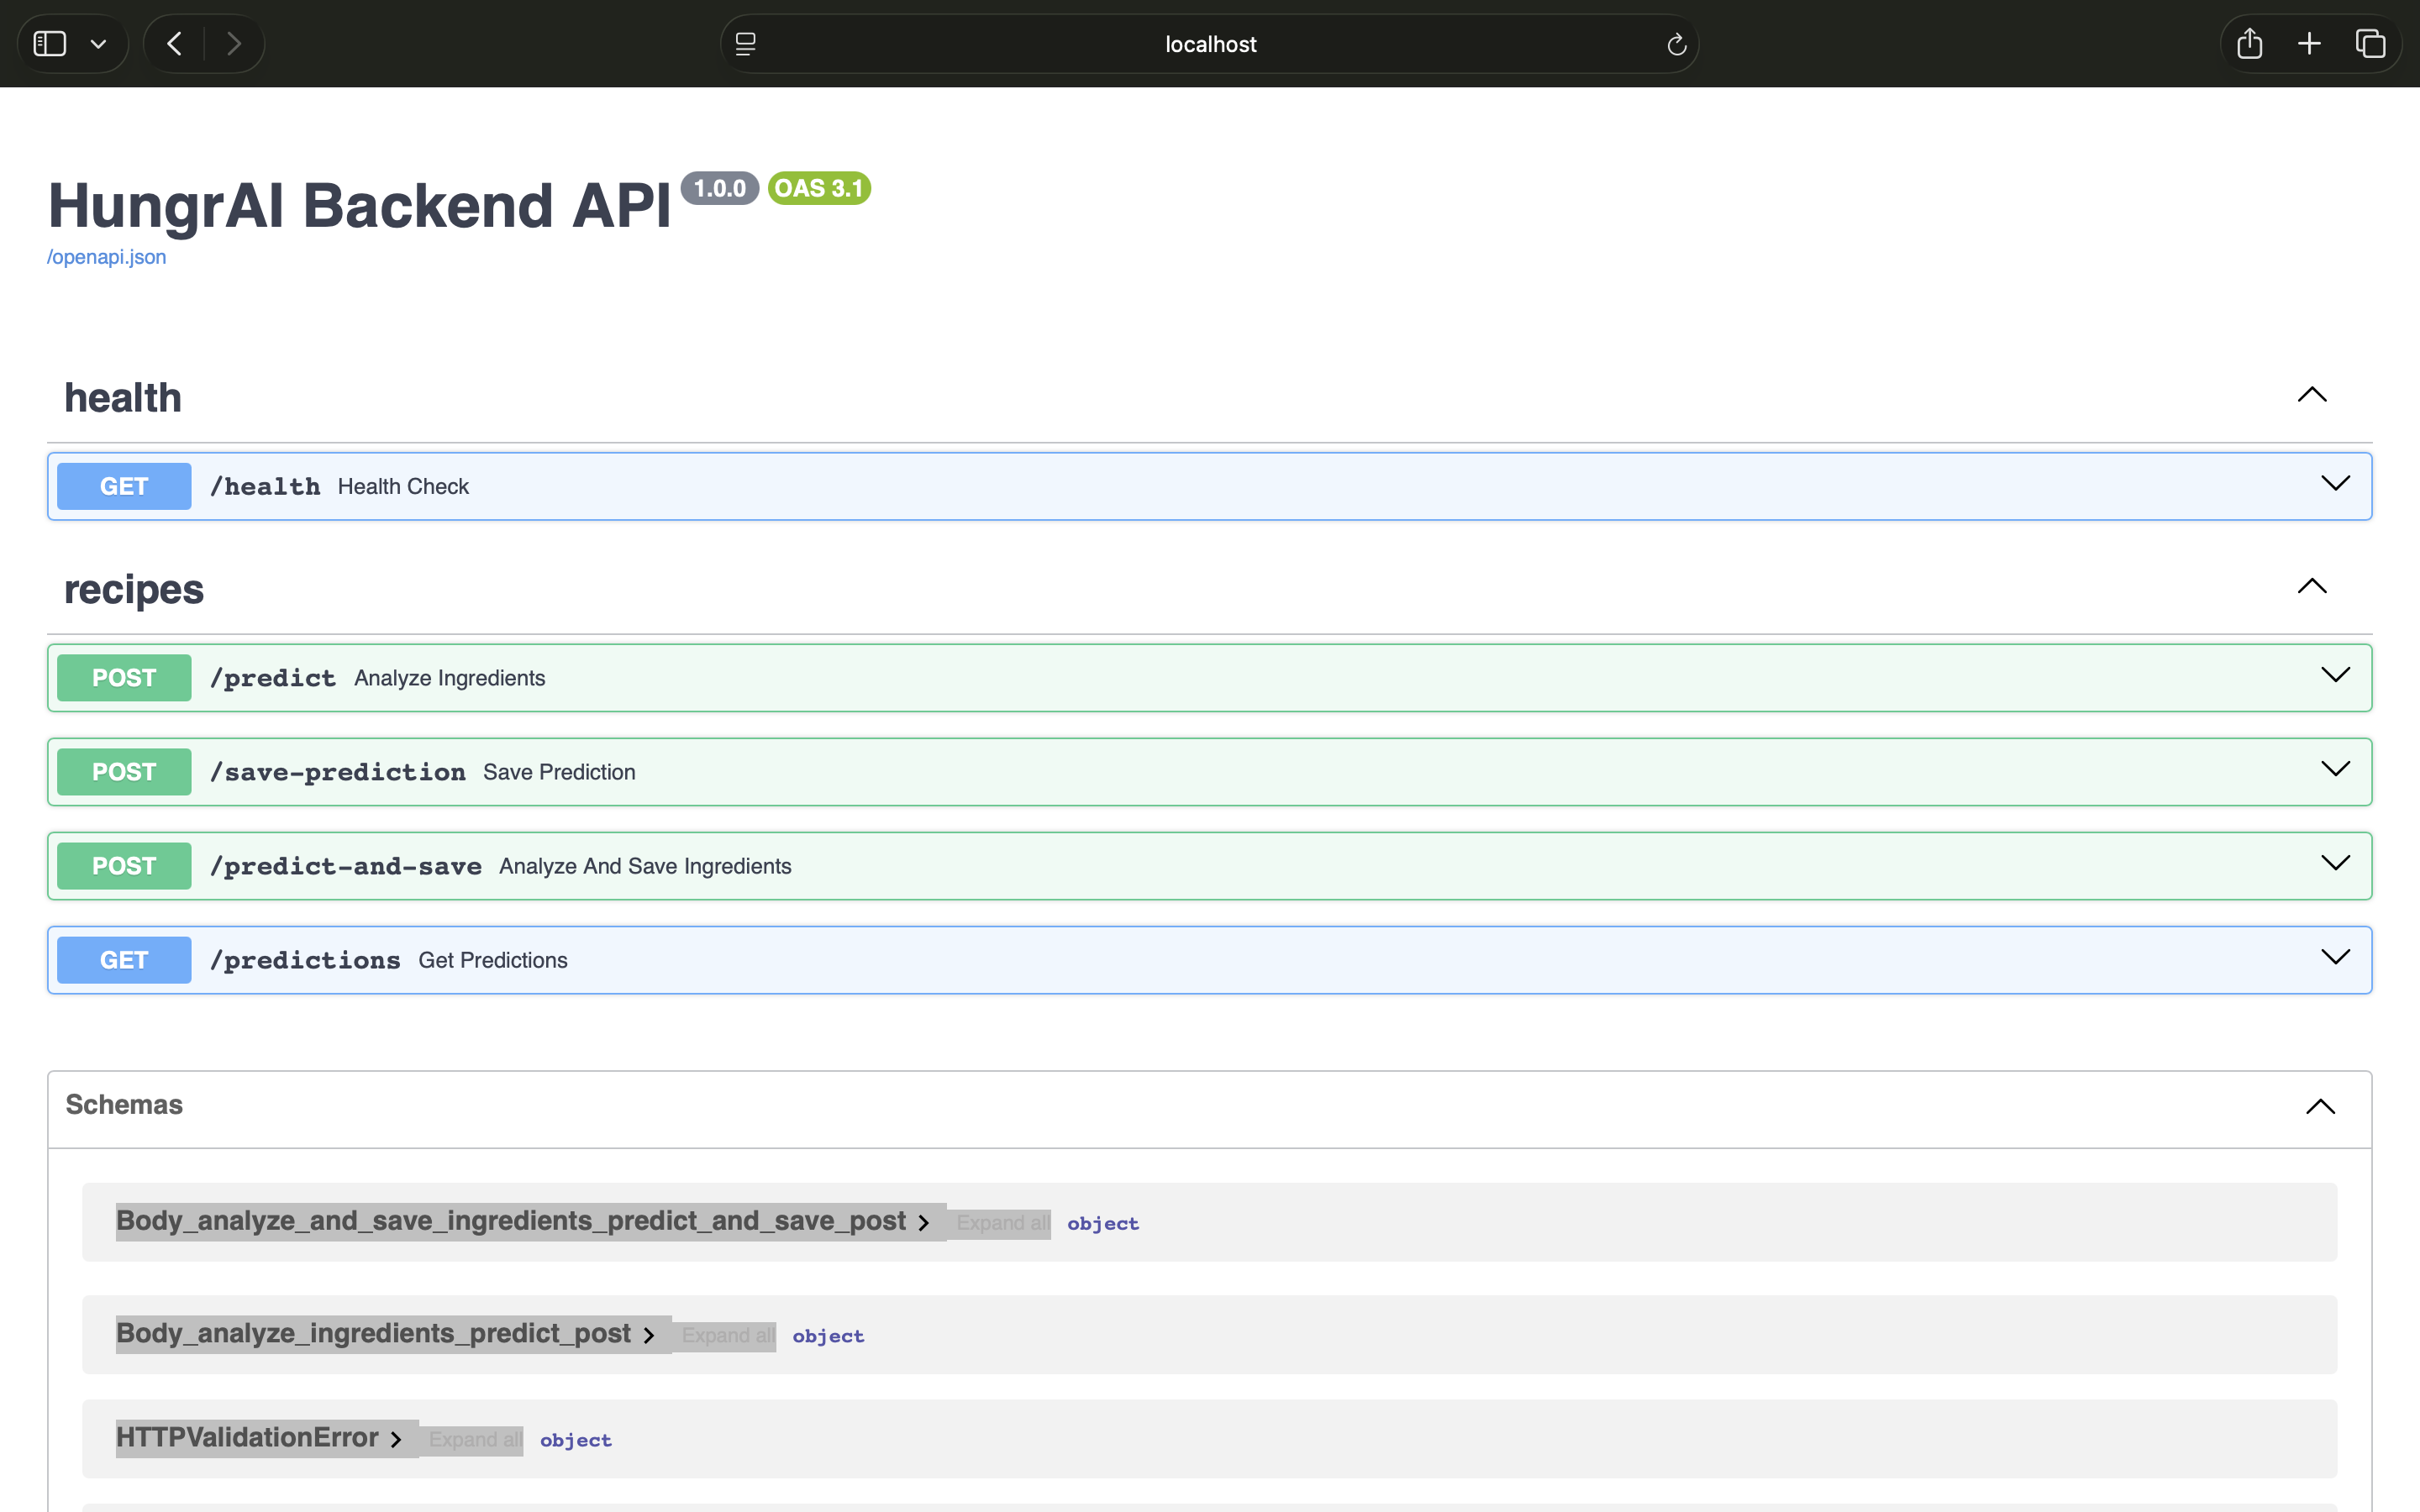Reload the page with the refresh icon
This screenshot has width=2420, height=1512.
click(1676, 45)
